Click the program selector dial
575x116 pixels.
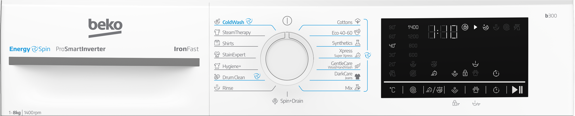coord(287,59)
